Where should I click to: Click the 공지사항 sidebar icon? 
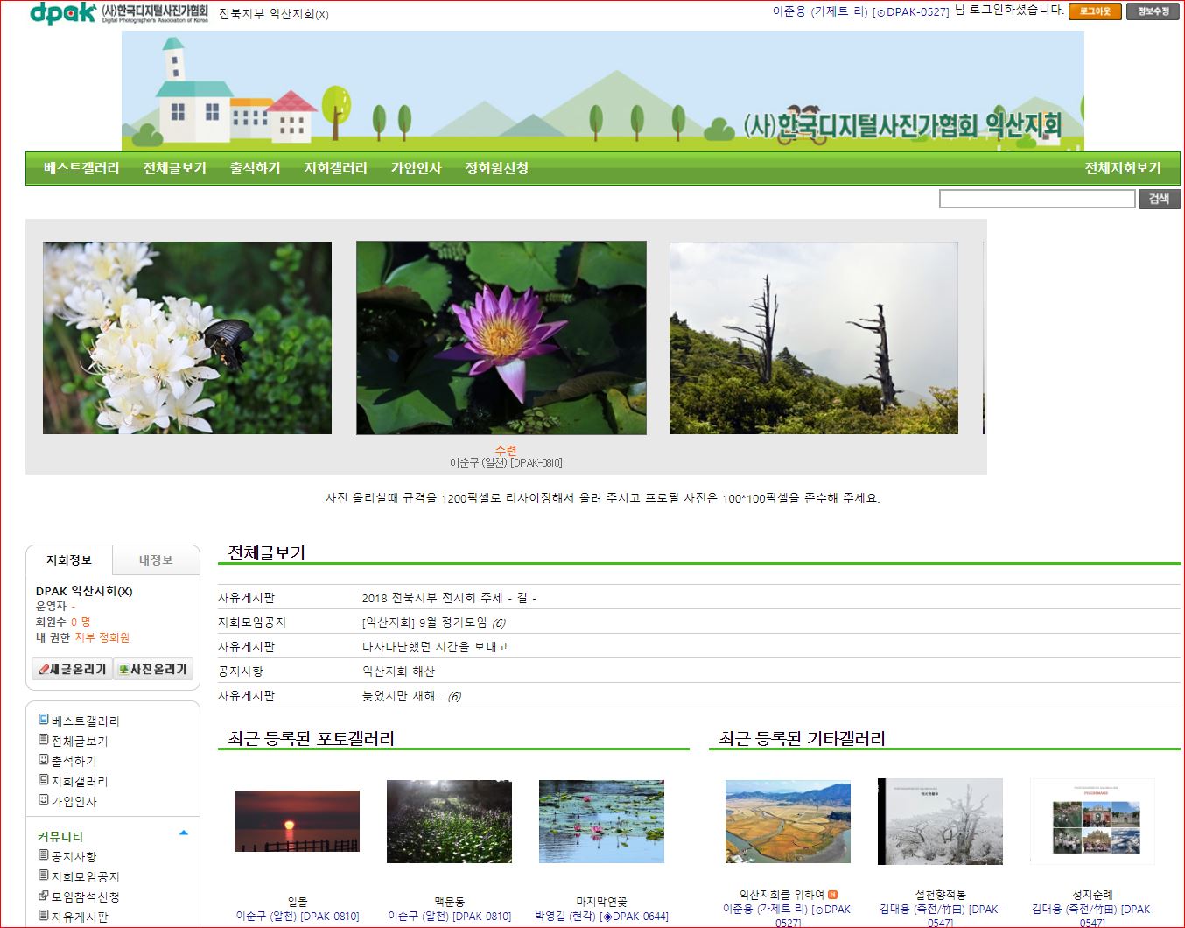pos(43,855)
